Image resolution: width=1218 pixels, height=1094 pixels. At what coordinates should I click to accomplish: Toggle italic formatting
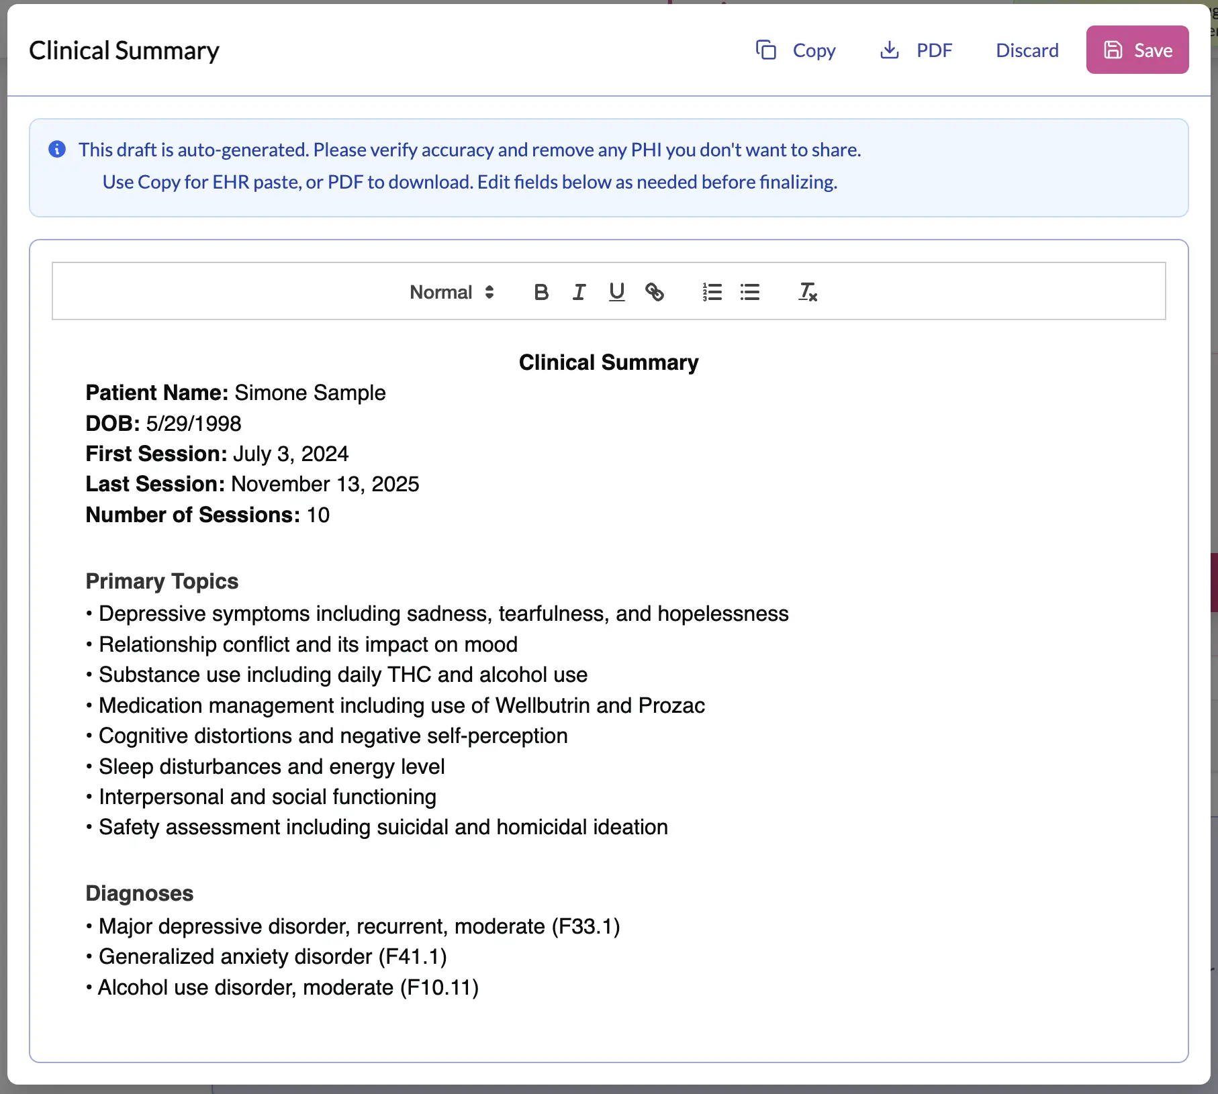579,292
